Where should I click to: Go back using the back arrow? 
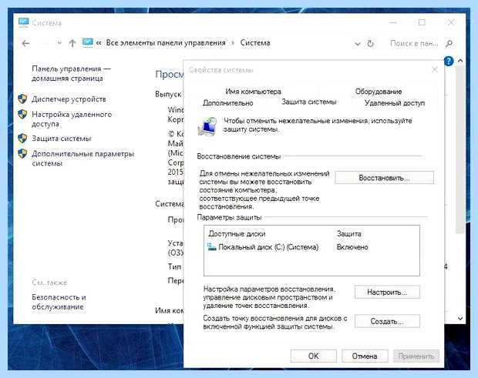click(x=26, y=44)
